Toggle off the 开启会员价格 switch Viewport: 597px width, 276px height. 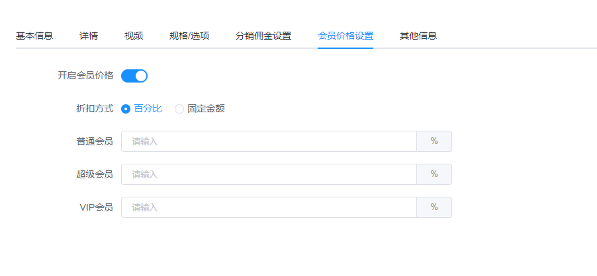pos(134,76)
